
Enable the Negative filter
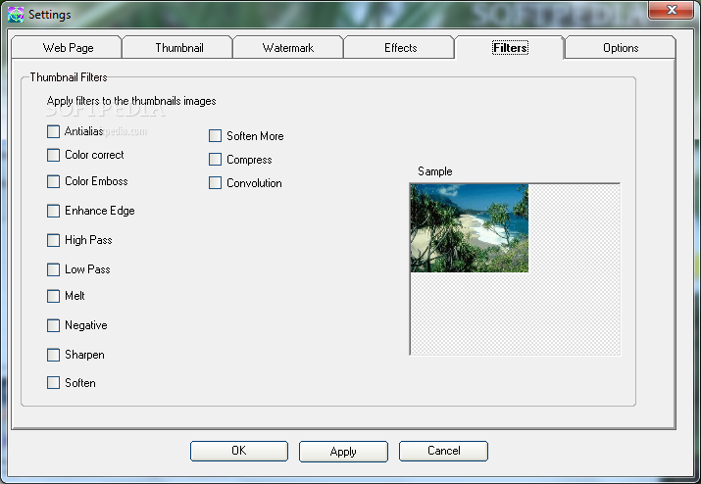click(x=53, y=325)
